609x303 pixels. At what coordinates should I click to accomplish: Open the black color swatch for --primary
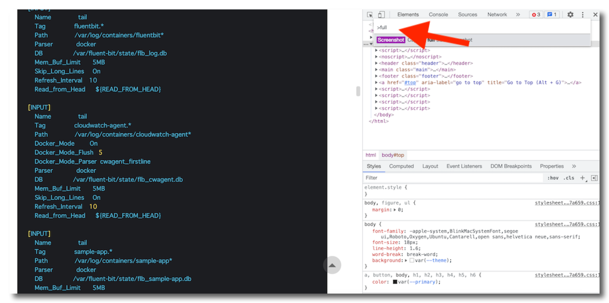tap(395, 282)
